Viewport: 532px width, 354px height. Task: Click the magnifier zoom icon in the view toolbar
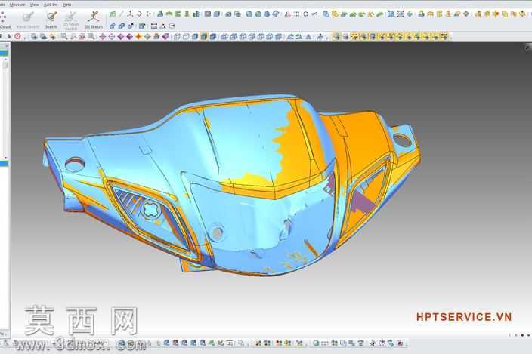pyautogui.click(x=63, y=36)
